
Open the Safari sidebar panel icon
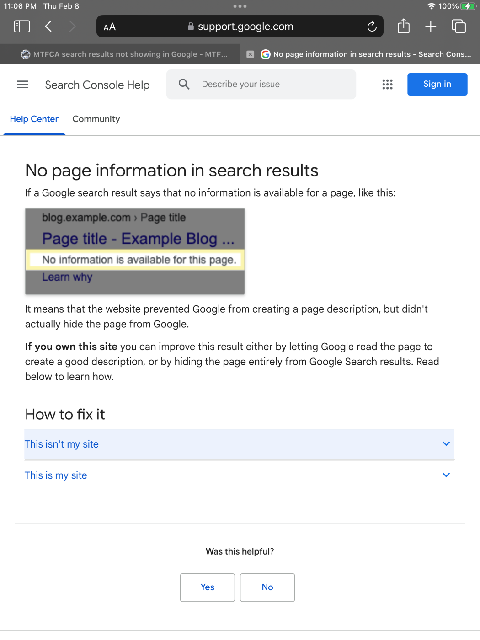(x=22, y=27)
